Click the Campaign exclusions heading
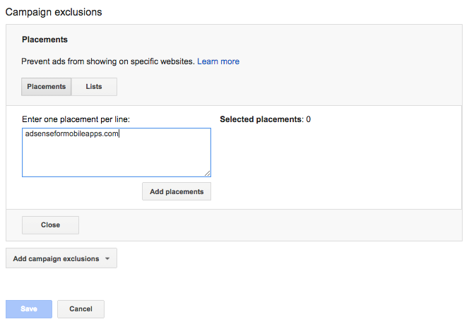The width and height of the screenshot is (469, 324). tap(54, 12)
